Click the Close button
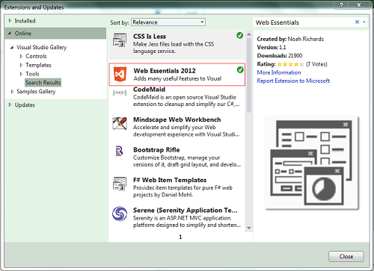 (x=346, y=256)
